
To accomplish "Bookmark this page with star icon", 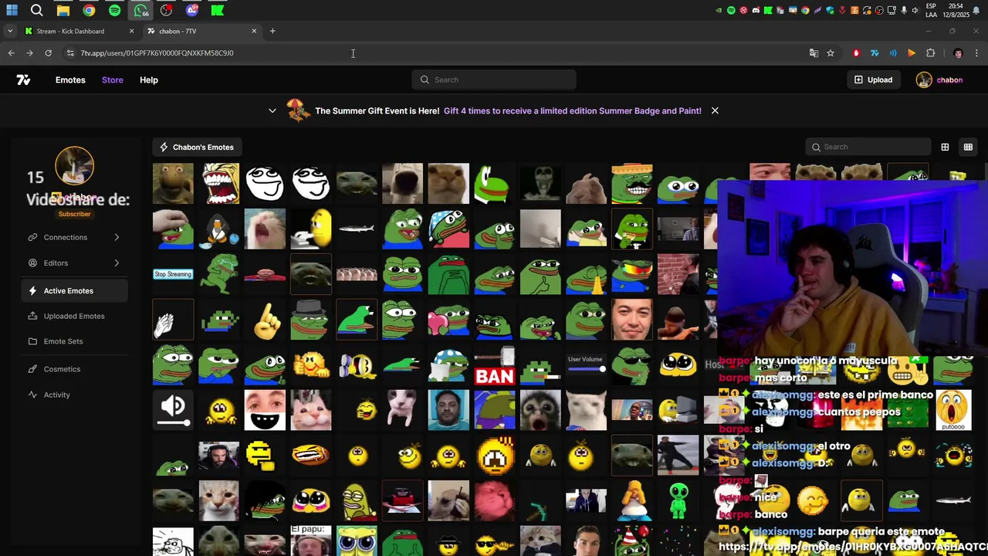I will 831,53.
